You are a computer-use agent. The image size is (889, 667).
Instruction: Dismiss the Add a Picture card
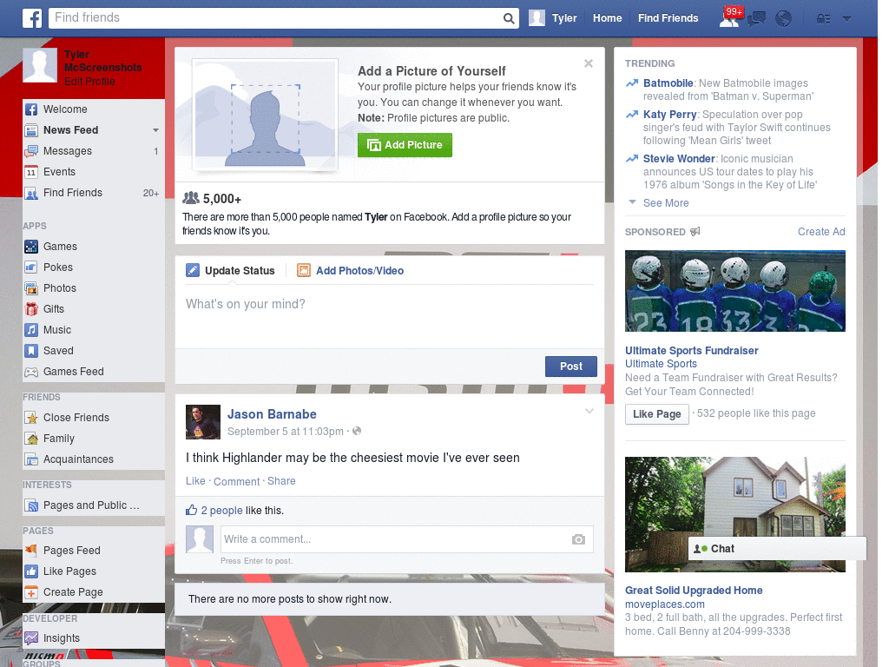point(589,63)
